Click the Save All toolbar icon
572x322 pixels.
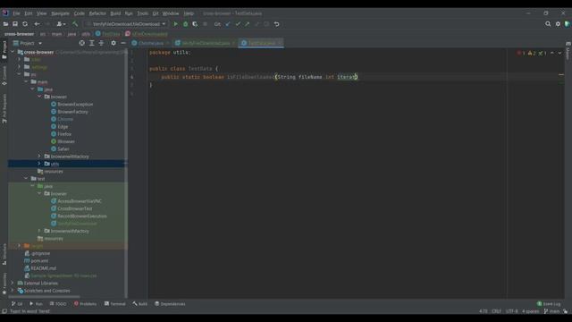[x=15, y=24]
